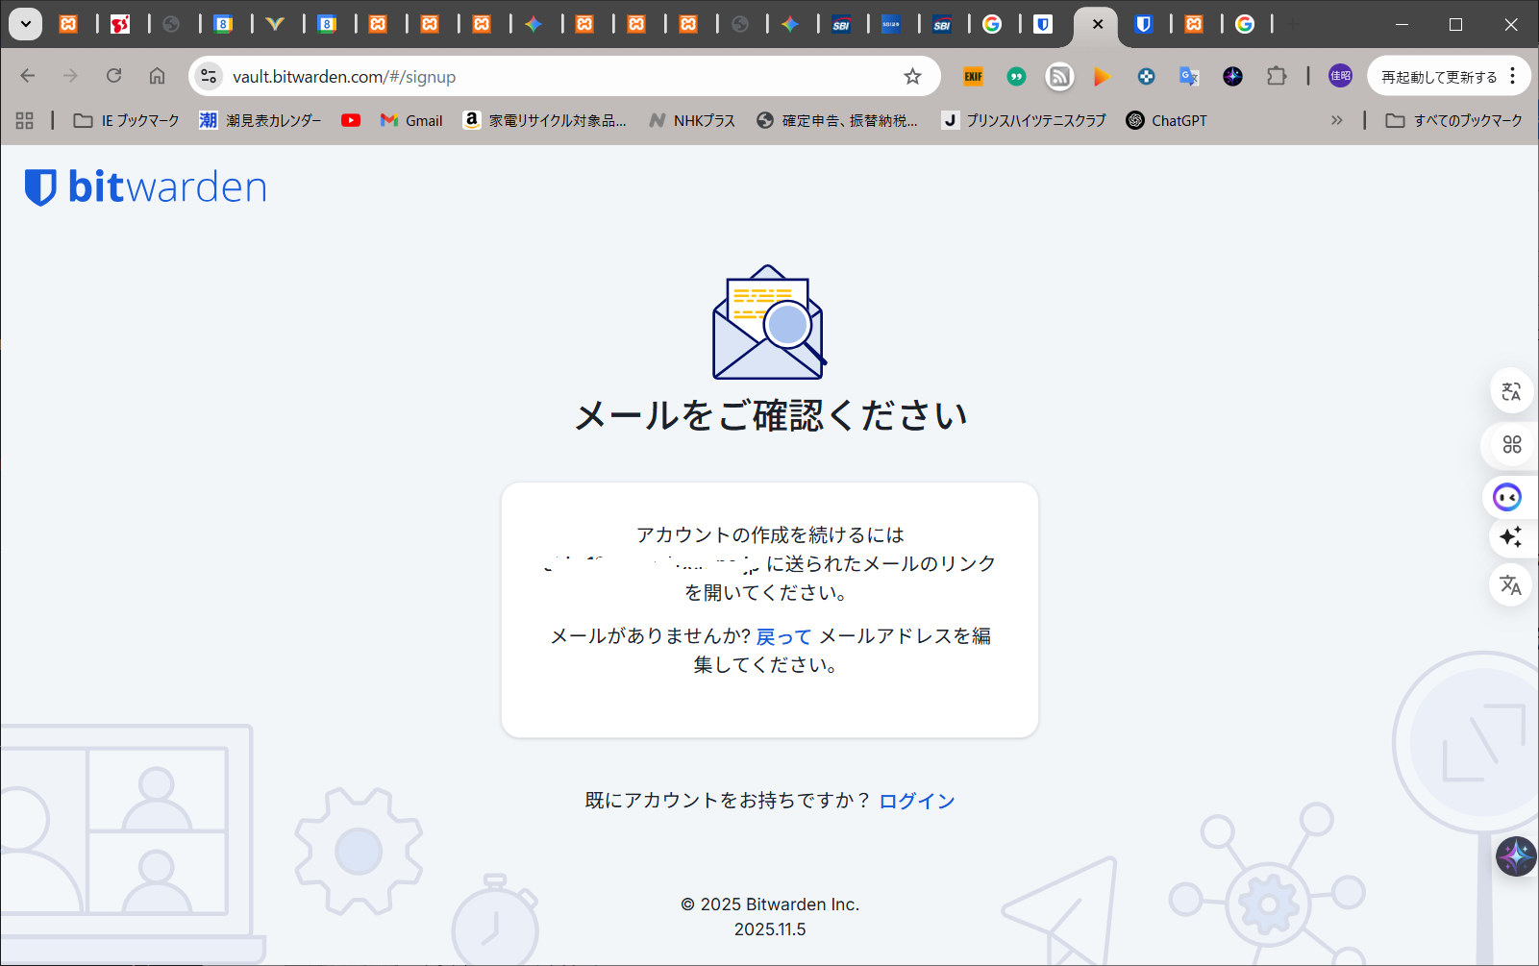Expand the hidden bookmarks chevron
This screenshot has height=966, width=1539.
1336,120
